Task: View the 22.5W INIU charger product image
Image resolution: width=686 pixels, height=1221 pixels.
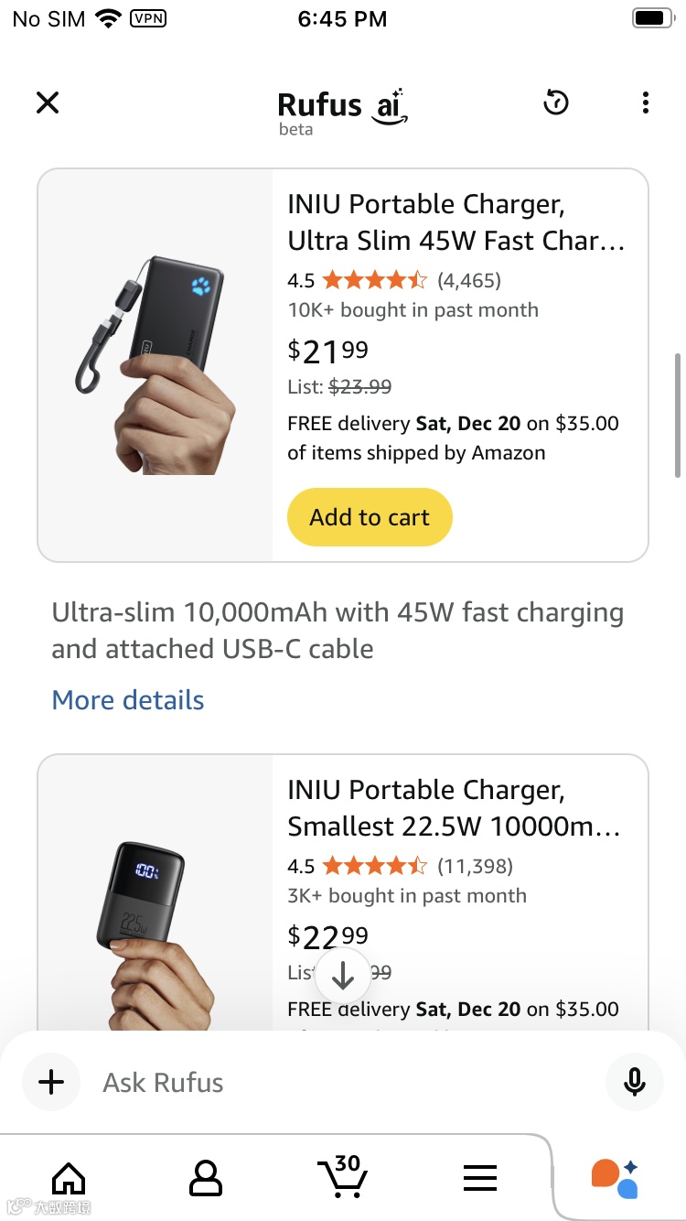Action: (155, 924)
